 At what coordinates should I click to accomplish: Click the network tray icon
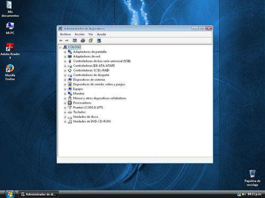pos(239,194)
